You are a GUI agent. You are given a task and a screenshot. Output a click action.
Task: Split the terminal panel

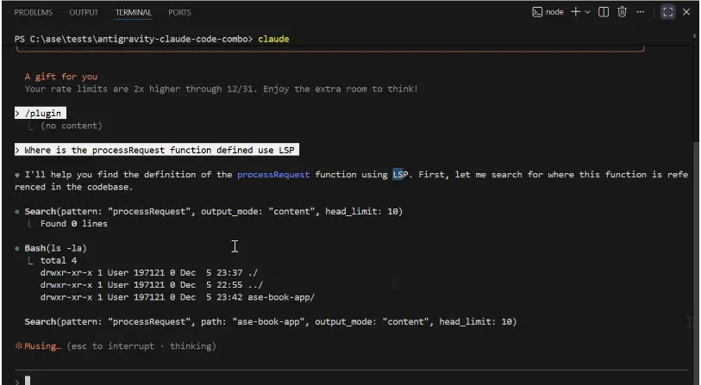[604, 12]
